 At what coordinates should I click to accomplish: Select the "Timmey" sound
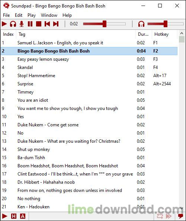pyautogui.click(x=89, y=92)
